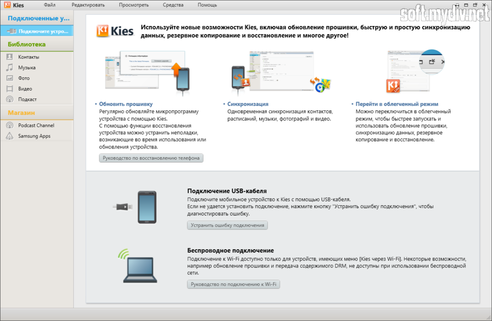Open the Средства menu
The width and height of the screenshot is (492, 321).
coord(173,5)
